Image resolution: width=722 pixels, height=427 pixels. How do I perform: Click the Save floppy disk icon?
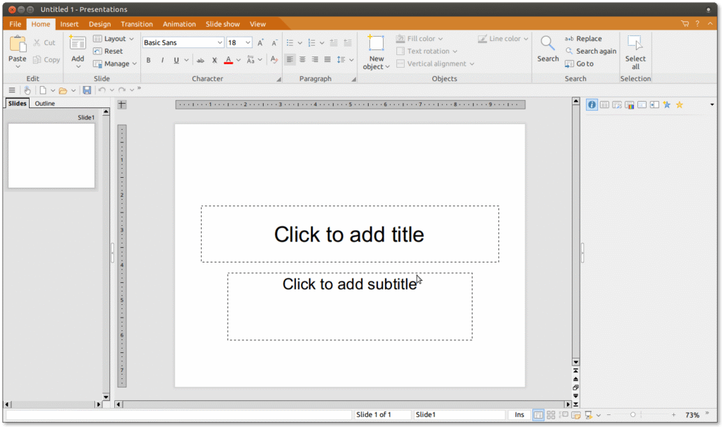[x=87, y=90]
